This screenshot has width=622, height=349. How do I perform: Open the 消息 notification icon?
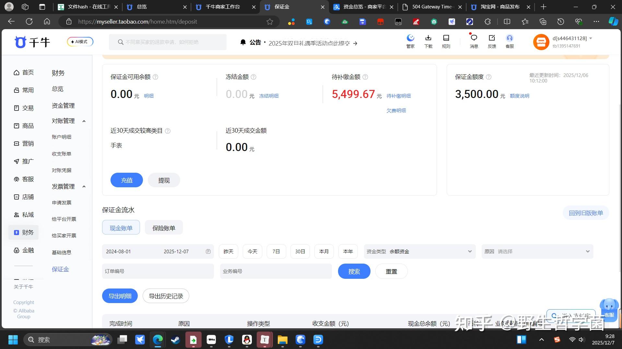[474, 41]
